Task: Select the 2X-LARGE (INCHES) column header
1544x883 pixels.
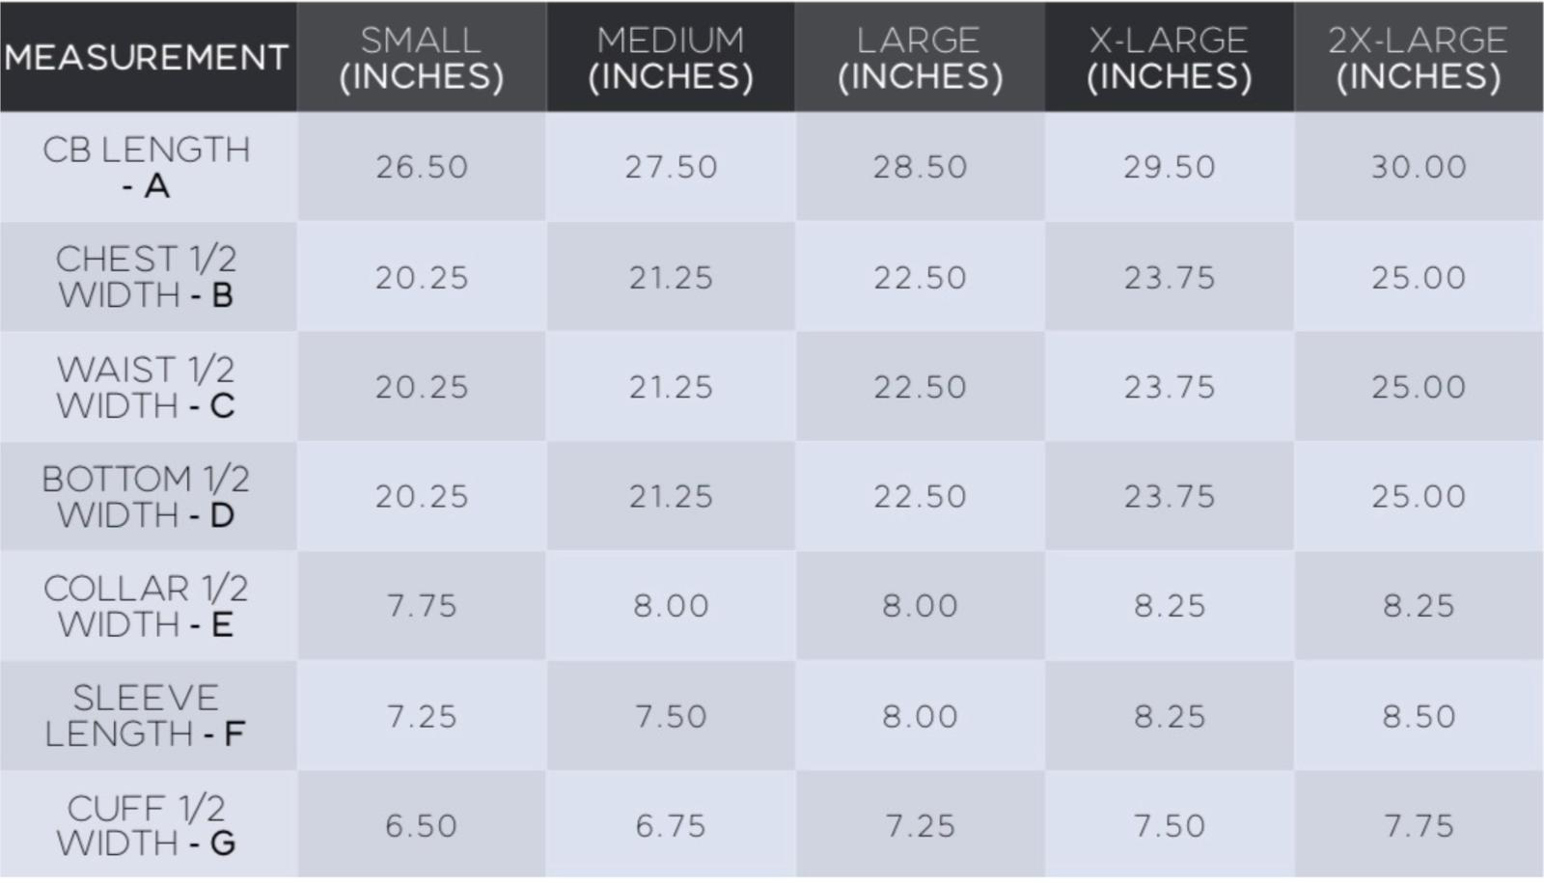Action: (1418, 58)
